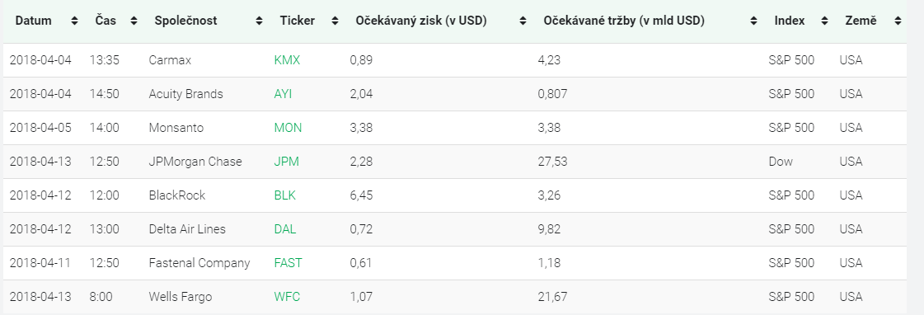Screen dimensions: 924x315
Task: Open the FAST ticker link
Action: point(288,263)
